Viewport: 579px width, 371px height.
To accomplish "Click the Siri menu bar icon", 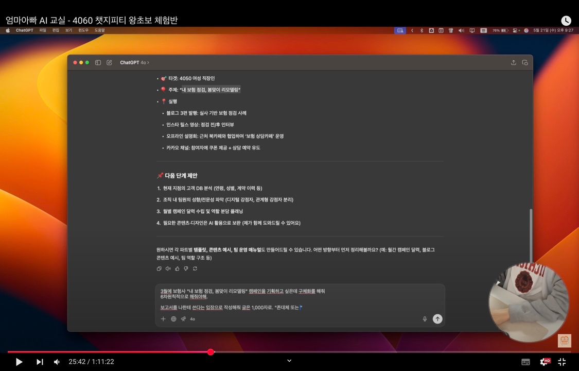I will click(526, 30).
